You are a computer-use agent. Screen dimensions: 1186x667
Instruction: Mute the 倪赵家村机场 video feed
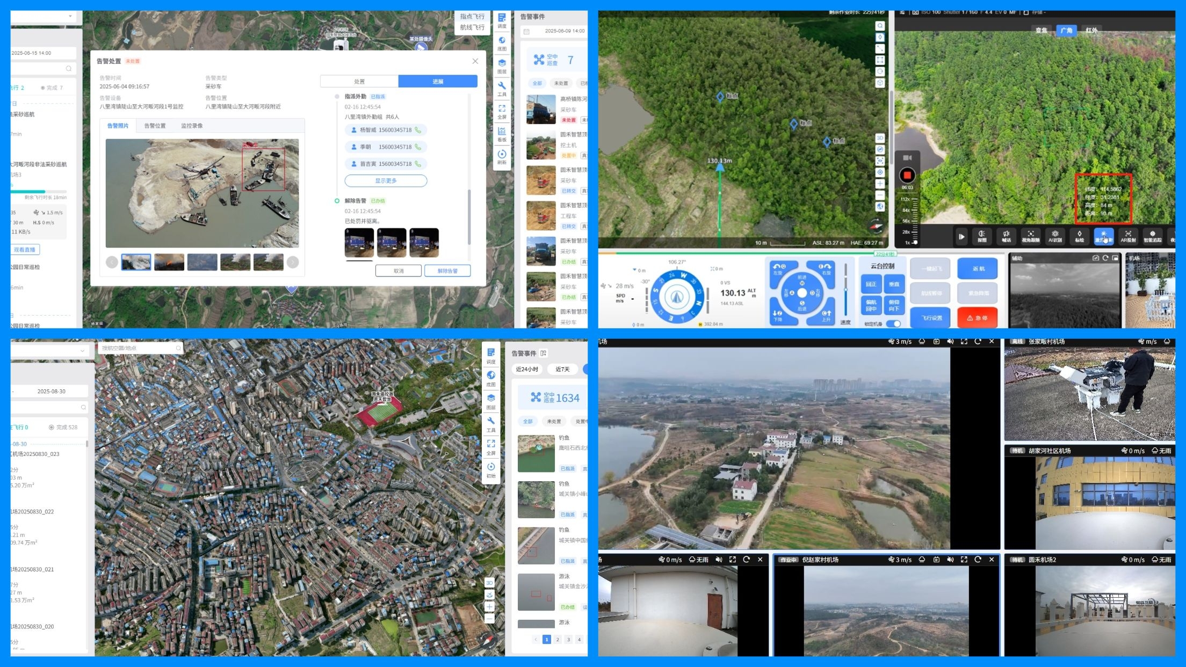[x=950, y=560]
